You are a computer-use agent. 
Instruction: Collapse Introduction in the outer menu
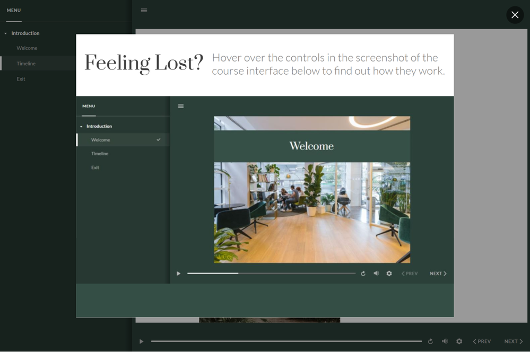pos(6,33)
